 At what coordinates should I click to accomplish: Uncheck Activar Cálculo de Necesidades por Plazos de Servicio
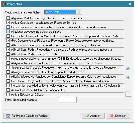pos(8,23)
